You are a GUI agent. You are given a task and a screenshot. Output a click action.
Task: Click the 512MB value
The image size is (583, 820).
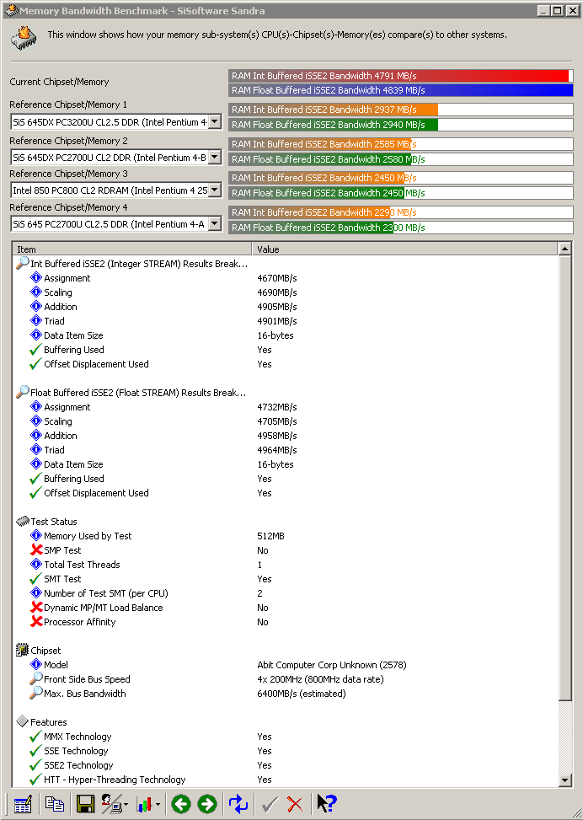coord(270,536)
